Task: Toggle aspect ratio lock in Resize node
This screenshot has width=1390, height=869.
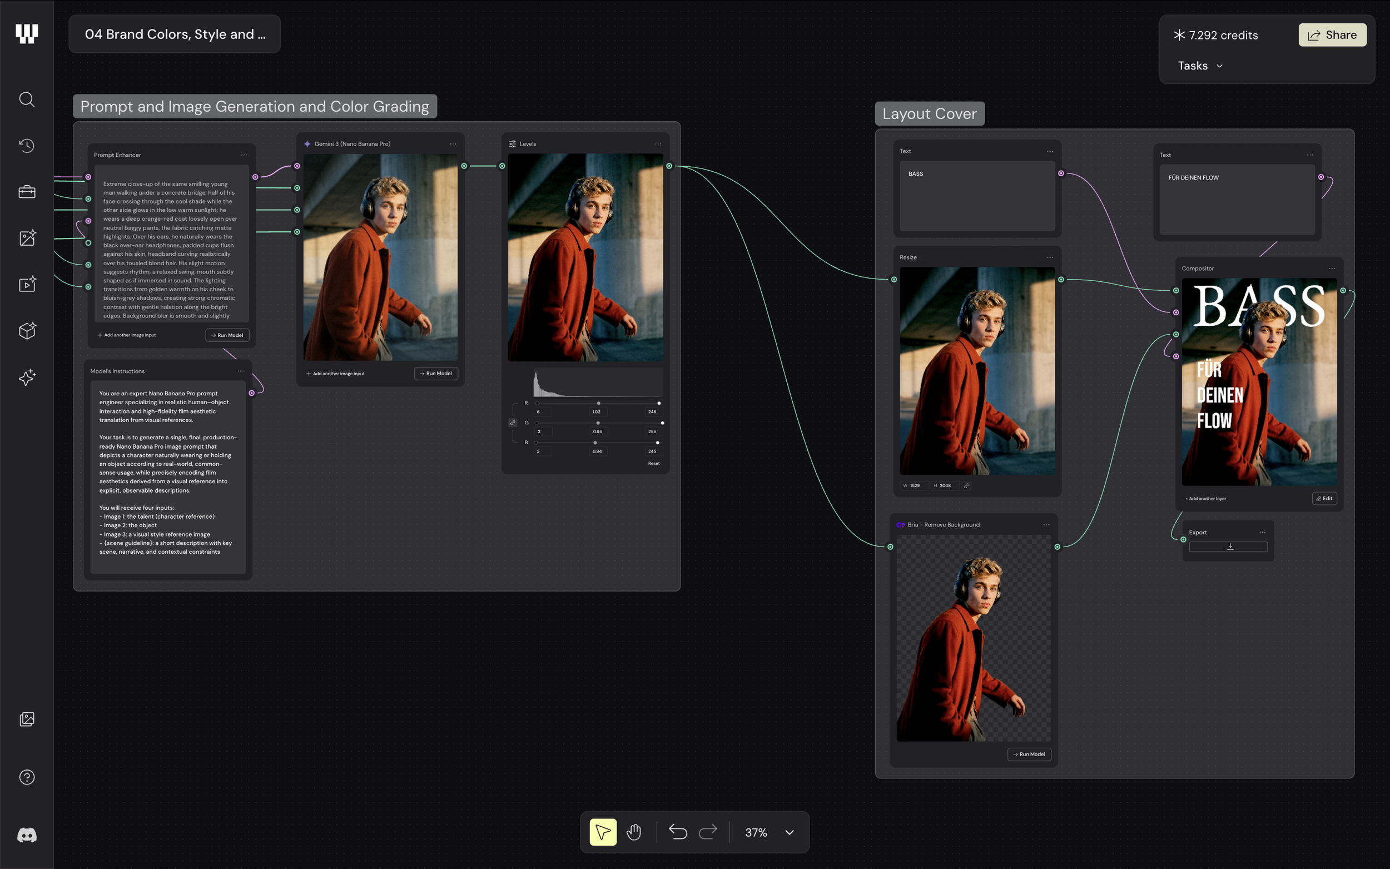Action: (966, 486)
